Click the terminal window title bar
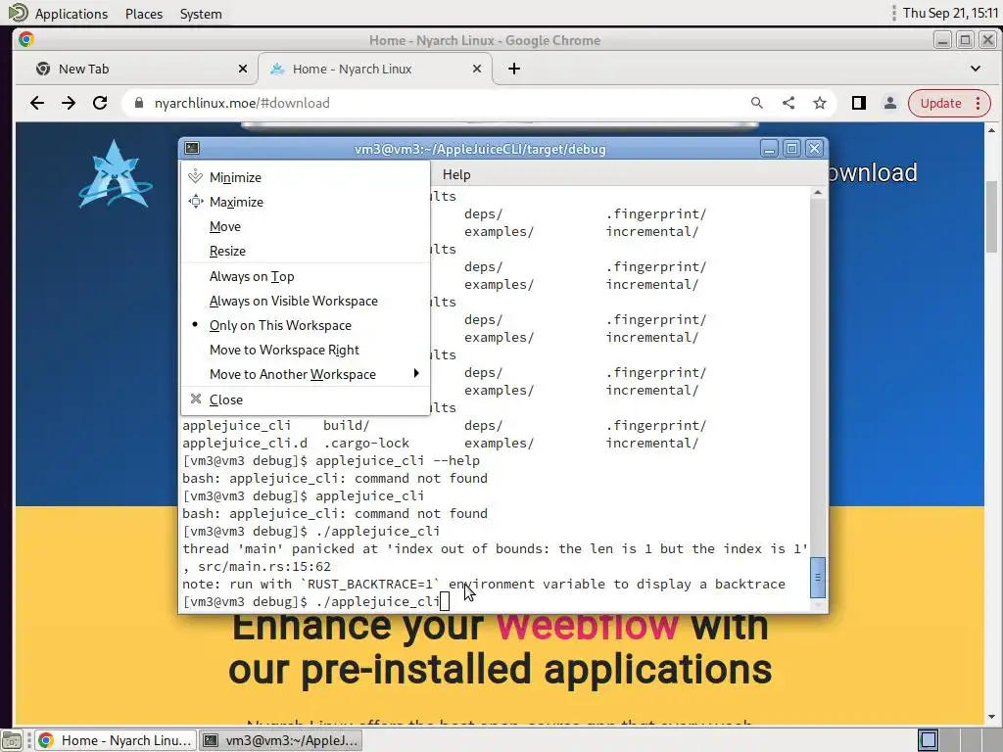This screenshot has width=1003, height=752. (x=480, y=149)
